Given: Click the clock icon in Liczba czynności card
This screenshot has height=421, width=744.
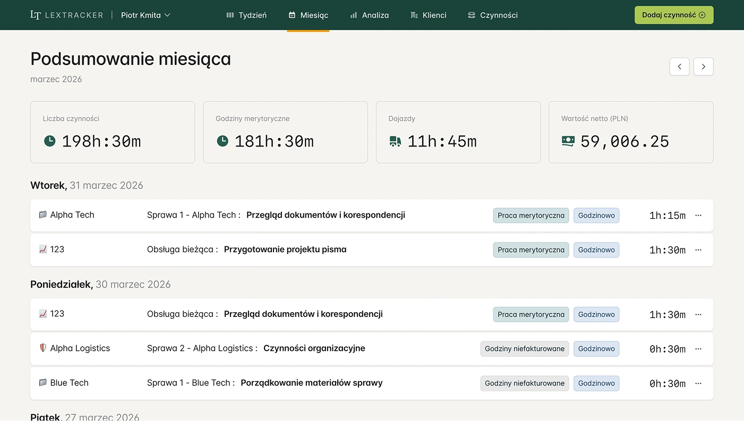Looking at the screenshot, I should [49, 141].
